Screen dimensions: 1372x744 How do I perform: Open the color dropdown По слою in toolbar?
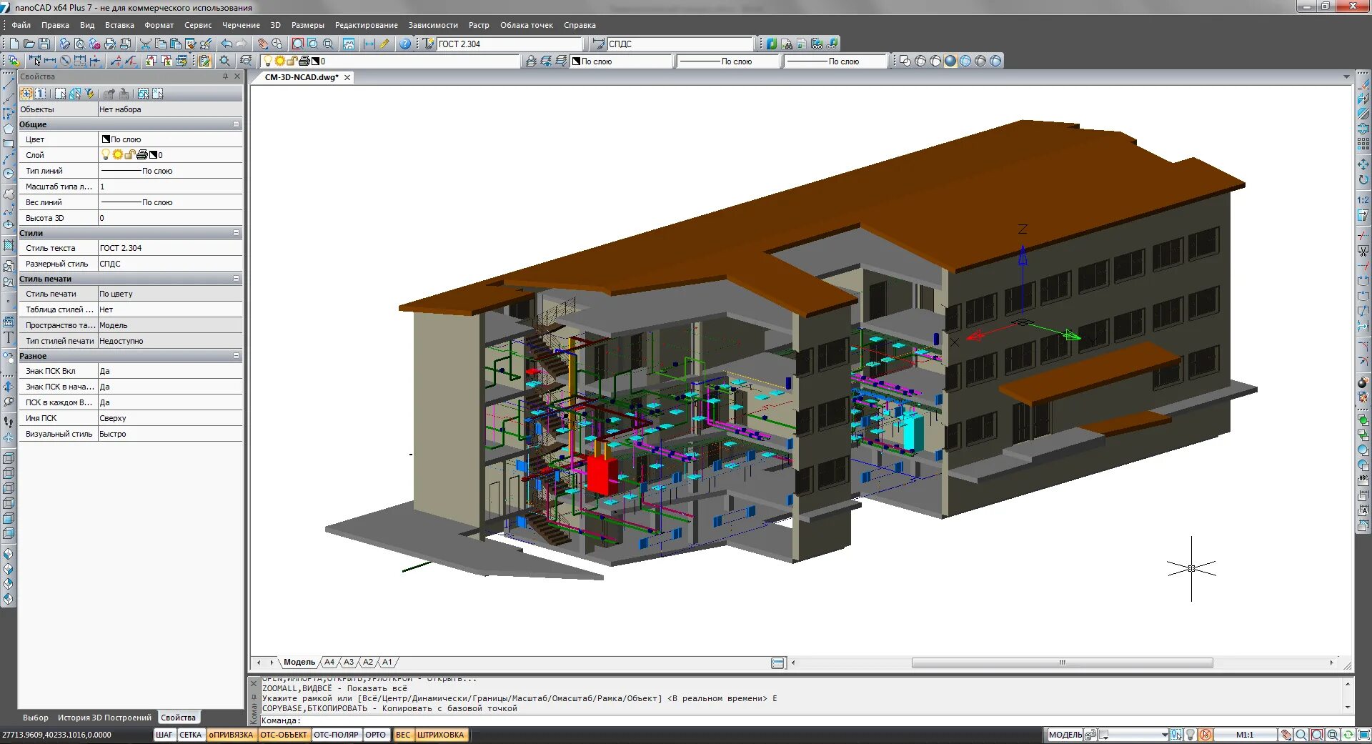click(622, 61)
